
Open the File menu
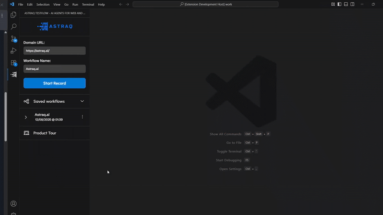coord(21,4)
